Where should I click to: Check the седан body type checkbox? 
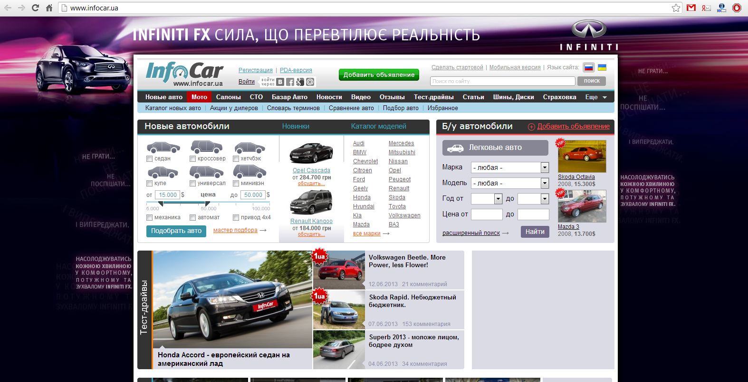(x=150, y=159)
